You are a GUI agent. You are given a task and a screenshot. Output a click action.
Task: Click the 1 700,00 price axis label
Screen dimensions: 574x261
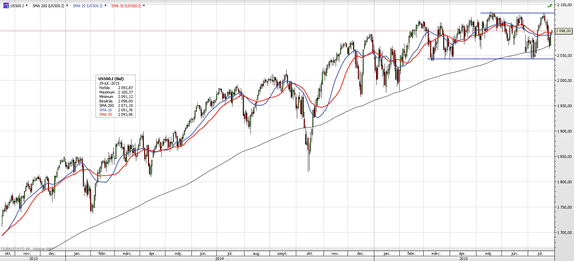(x=564, y=233)
